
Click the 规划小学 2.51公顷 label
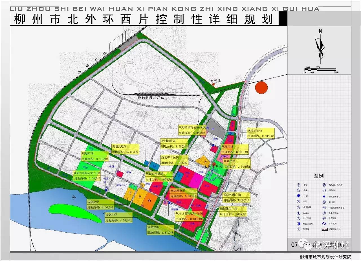click(x=237, y=164)
